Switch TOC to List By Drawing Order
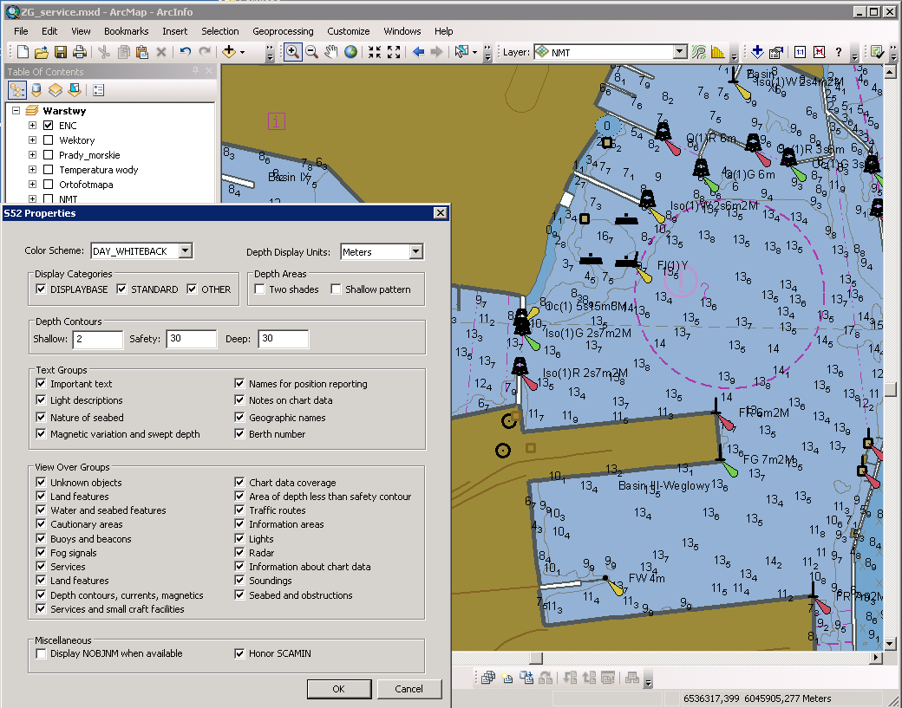The height and width of the screenshot is (708, 902). (x=17, y=90)
